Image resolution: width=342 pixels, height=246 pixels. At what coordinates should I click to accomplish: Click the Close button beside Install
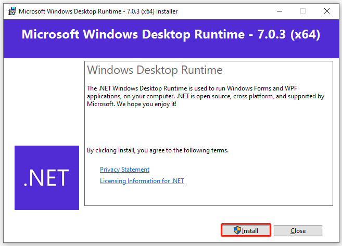pyautogui.click(x=298, y=230)
